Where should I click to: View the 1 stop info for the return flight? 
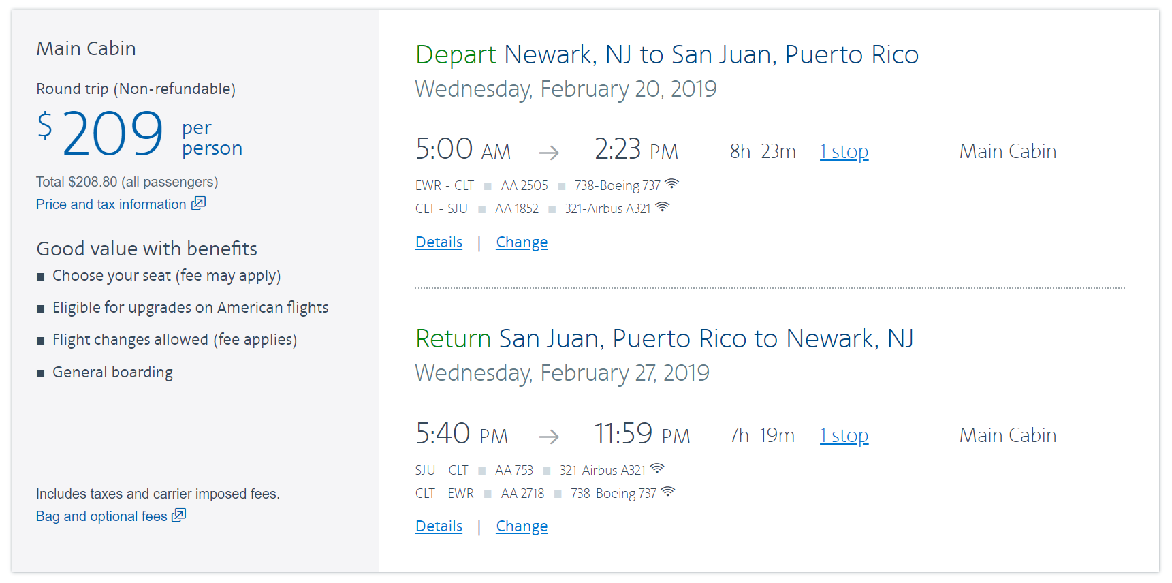click(x=844, y=436)
